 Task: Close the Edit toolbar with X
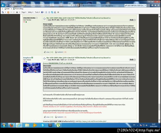2,9
